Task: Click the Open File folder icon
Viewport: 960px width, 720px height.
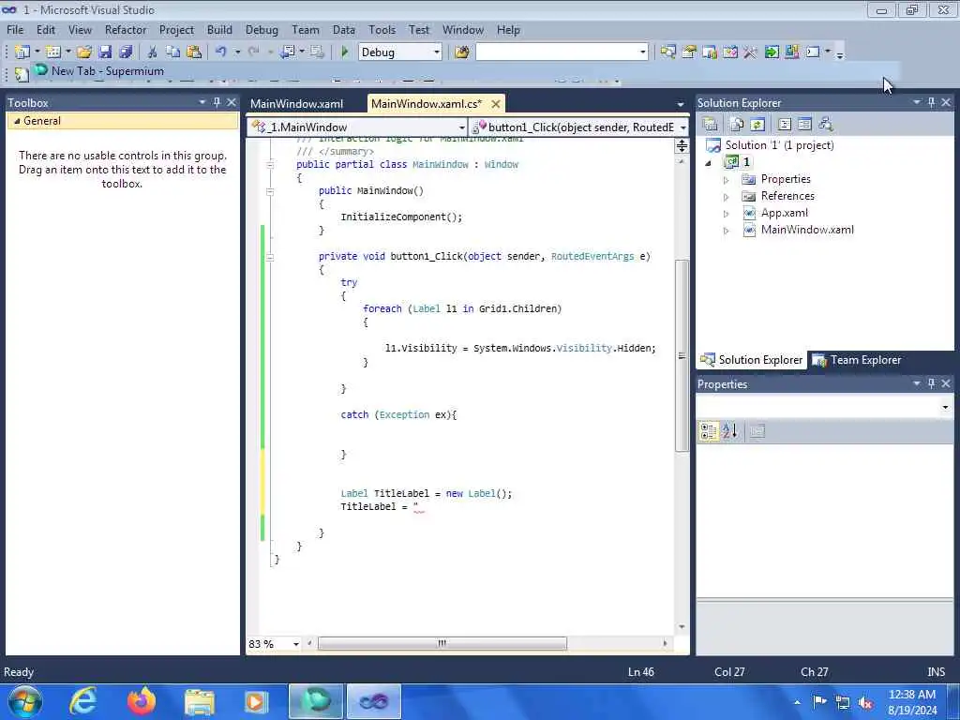Action: tap(83, 52)
